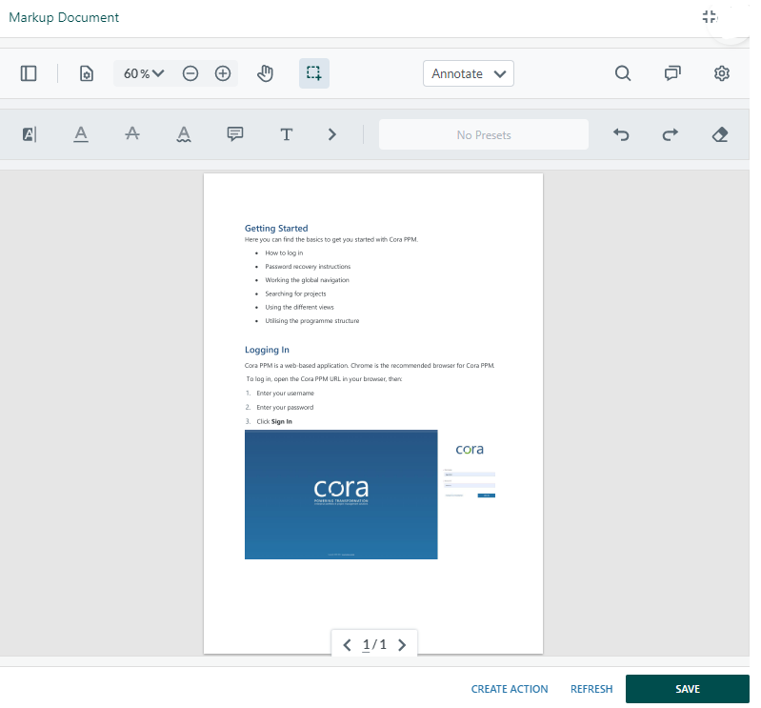Open the view controls page icon
The height and width of the screenshot is (708, 761).
click(87, 73)
